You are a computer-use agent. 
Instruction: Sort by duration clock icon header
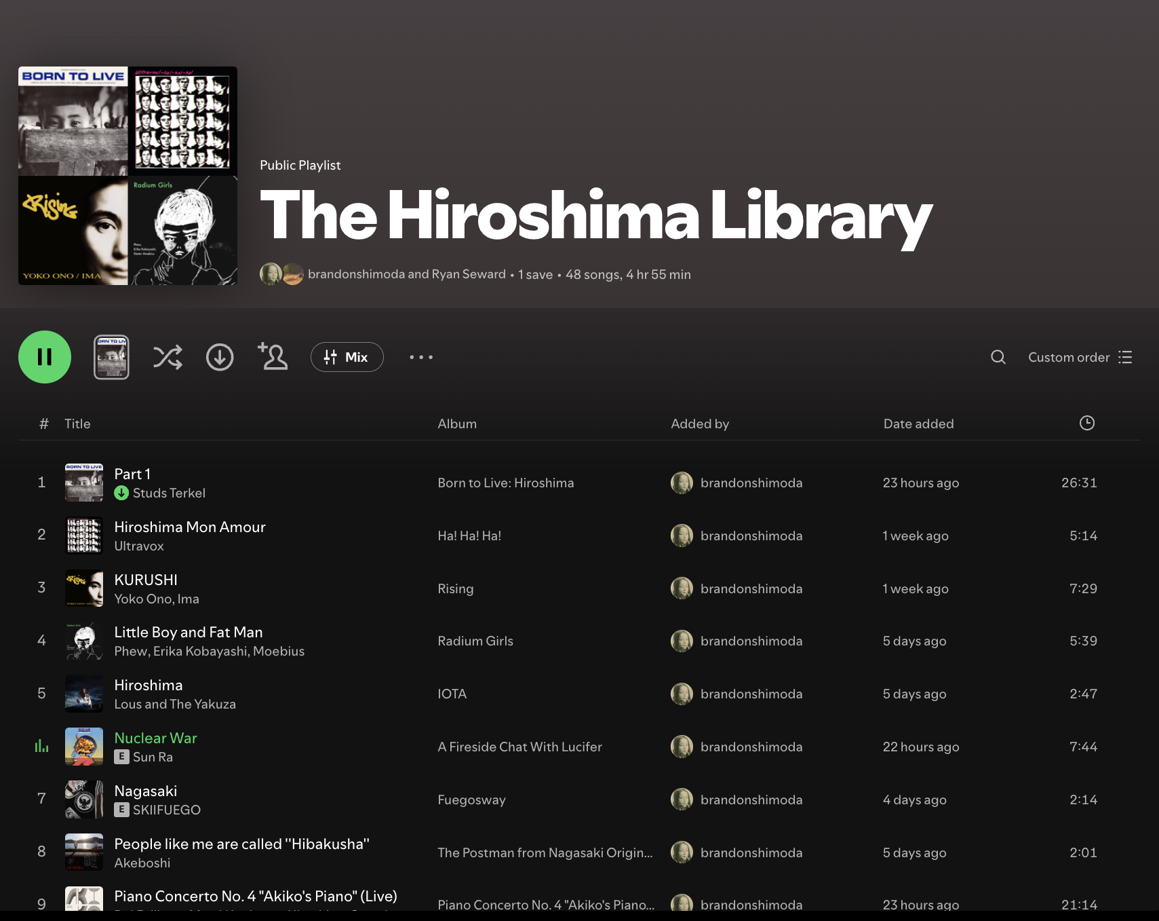(x=1087, y=423)
